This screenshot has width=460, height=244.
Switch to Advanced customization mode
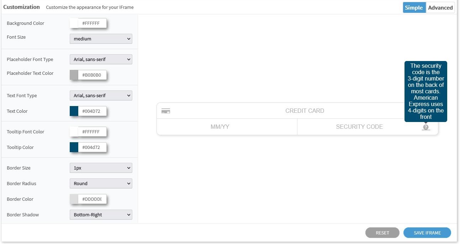(x=440, y=7)
